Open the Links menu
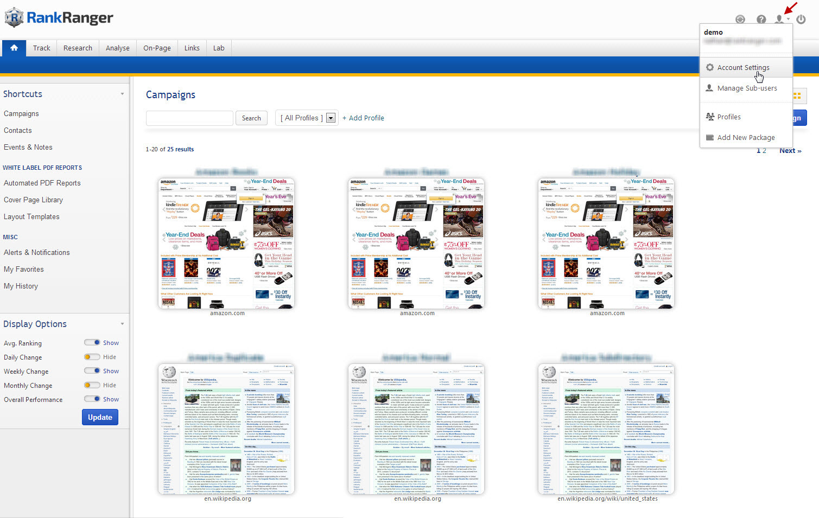Viewport: 819px width, 518px height. click(x=192, y=48)
